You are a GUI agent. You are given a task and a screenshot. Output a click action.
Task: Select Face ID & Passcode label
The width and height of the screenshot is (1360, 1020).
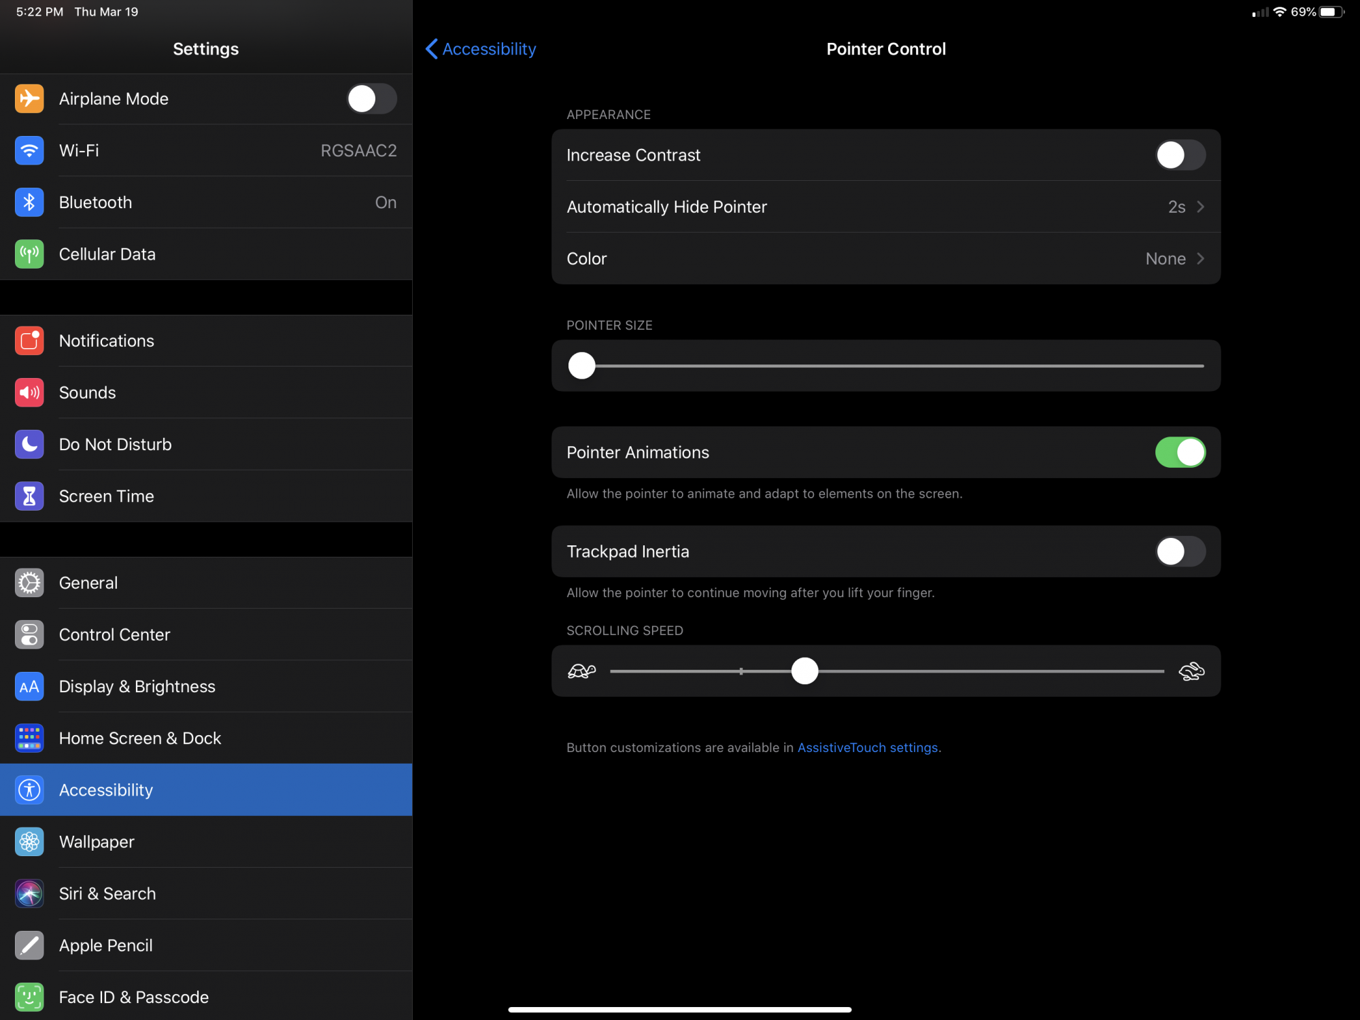click(134, 997)
